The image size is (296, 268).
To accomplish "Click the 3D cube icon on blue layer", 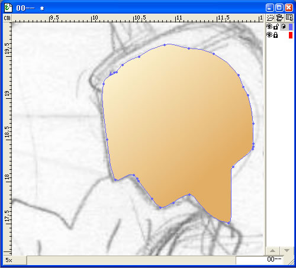I will pos(284,27).
